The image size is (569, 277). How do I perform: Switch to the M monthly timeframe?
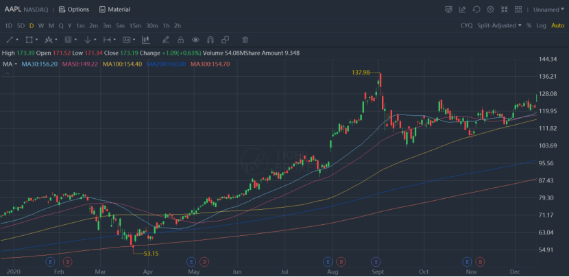[51, 25]
